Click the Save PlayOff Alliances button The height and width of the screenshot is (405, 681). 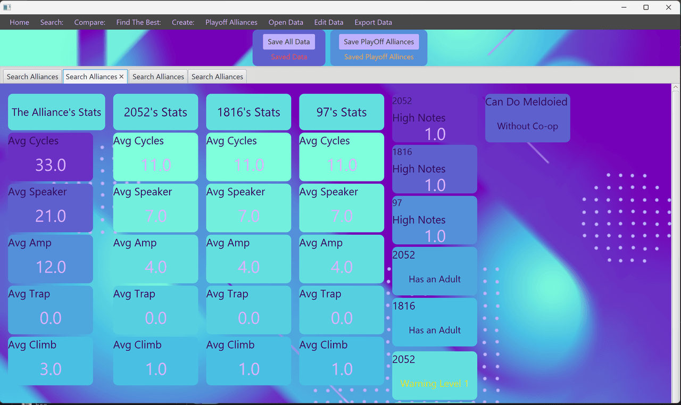[378, 42]
